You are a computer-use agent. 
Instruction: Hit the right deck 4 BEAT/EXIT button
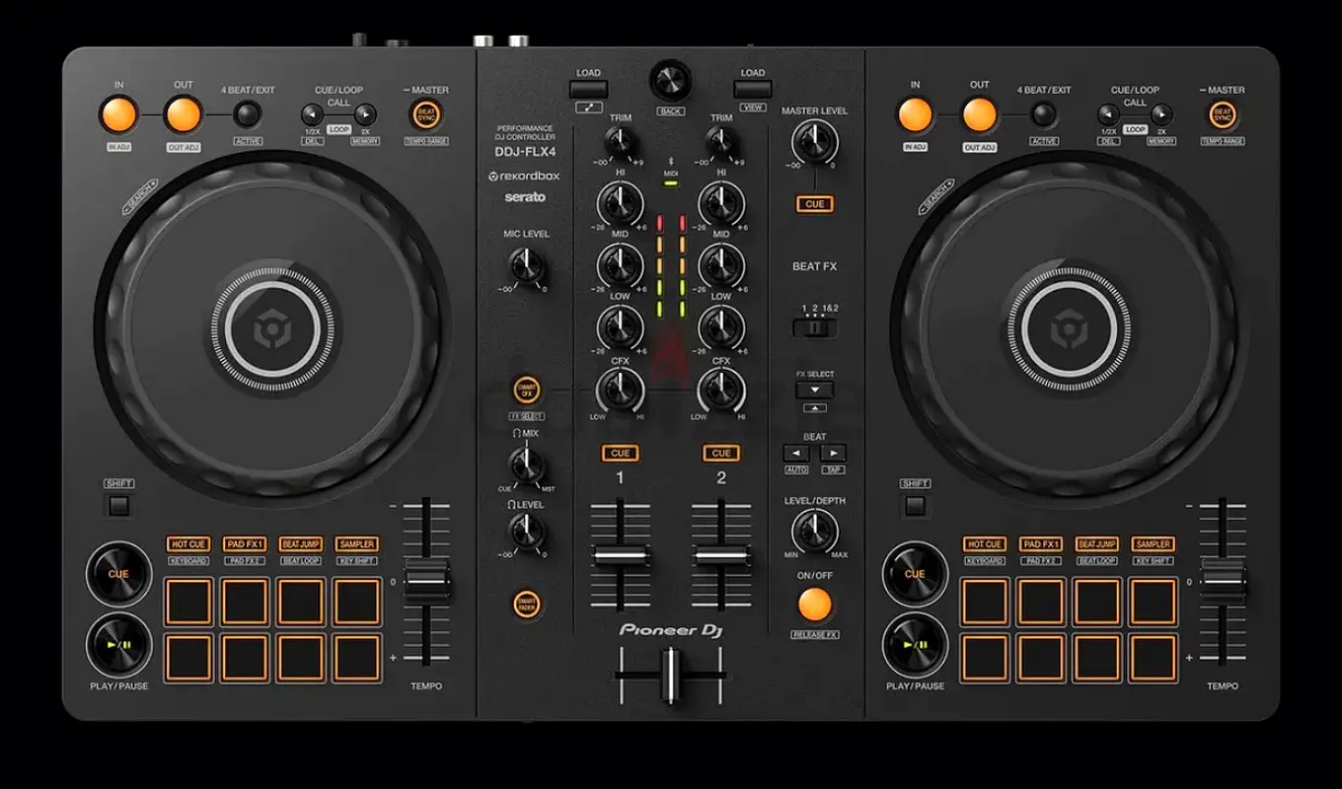click(x=1043, y=114)
